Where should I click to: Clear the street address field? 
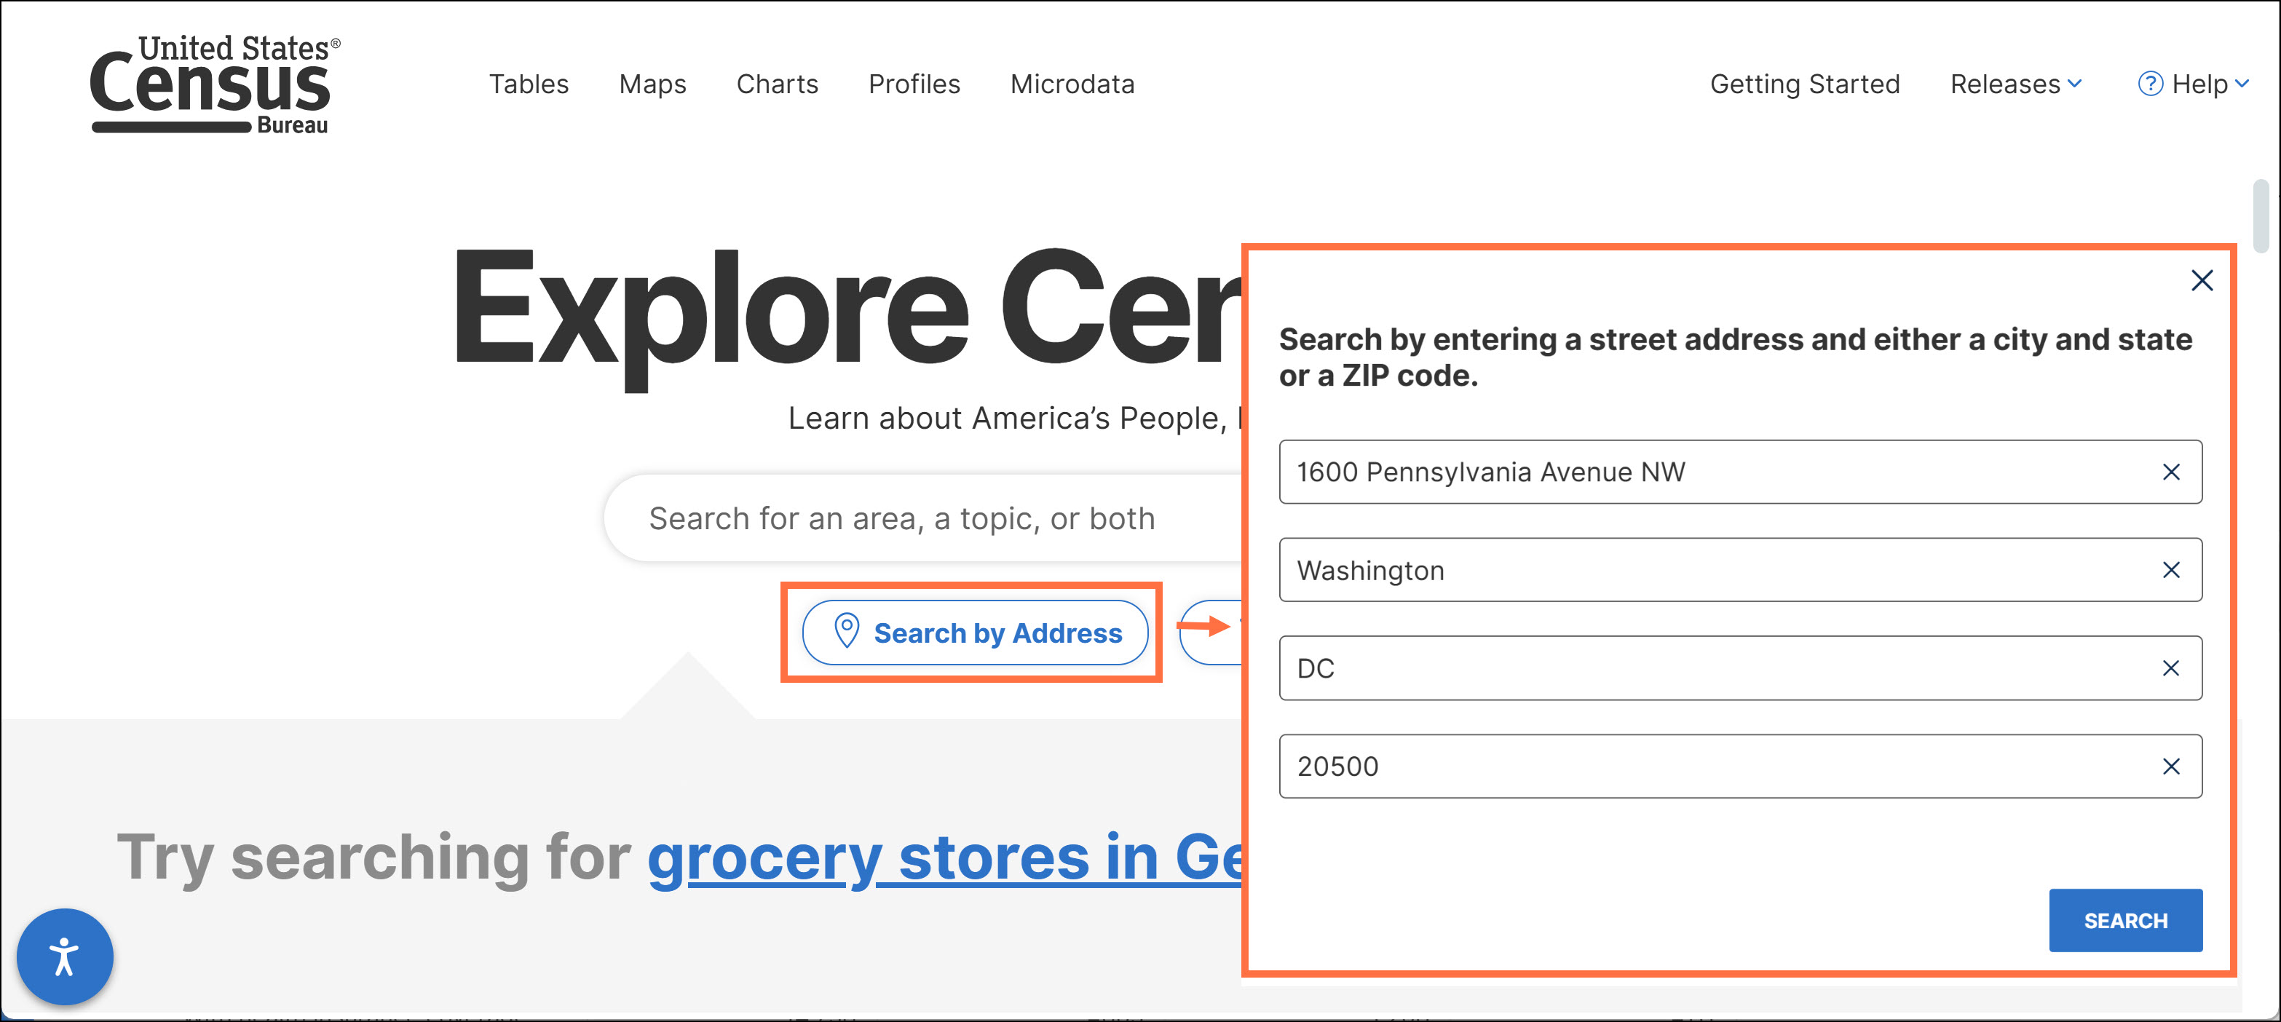click(2170, 472)
